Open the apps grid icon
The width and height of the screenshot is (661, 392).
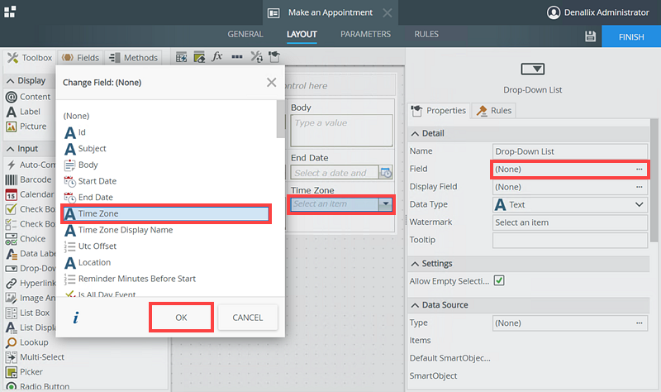coord(10,12)
